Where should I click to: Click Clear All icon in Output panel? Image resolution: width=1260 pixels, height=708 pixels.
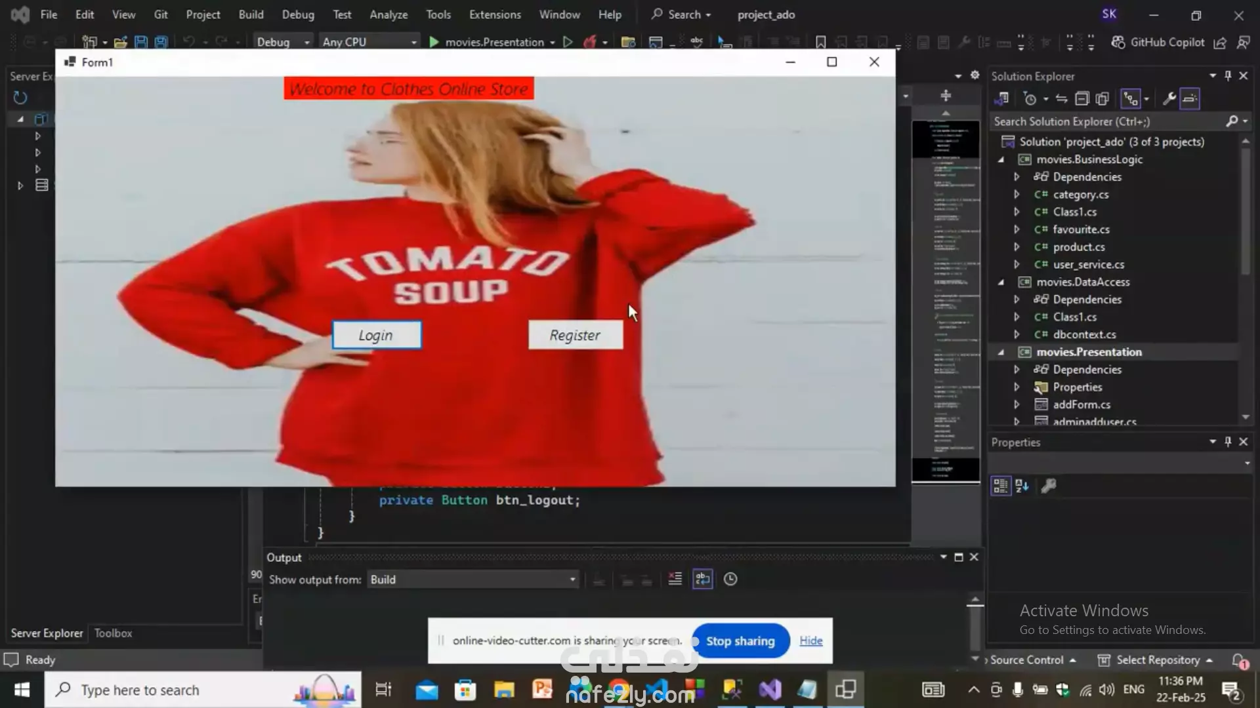[675, 579]
